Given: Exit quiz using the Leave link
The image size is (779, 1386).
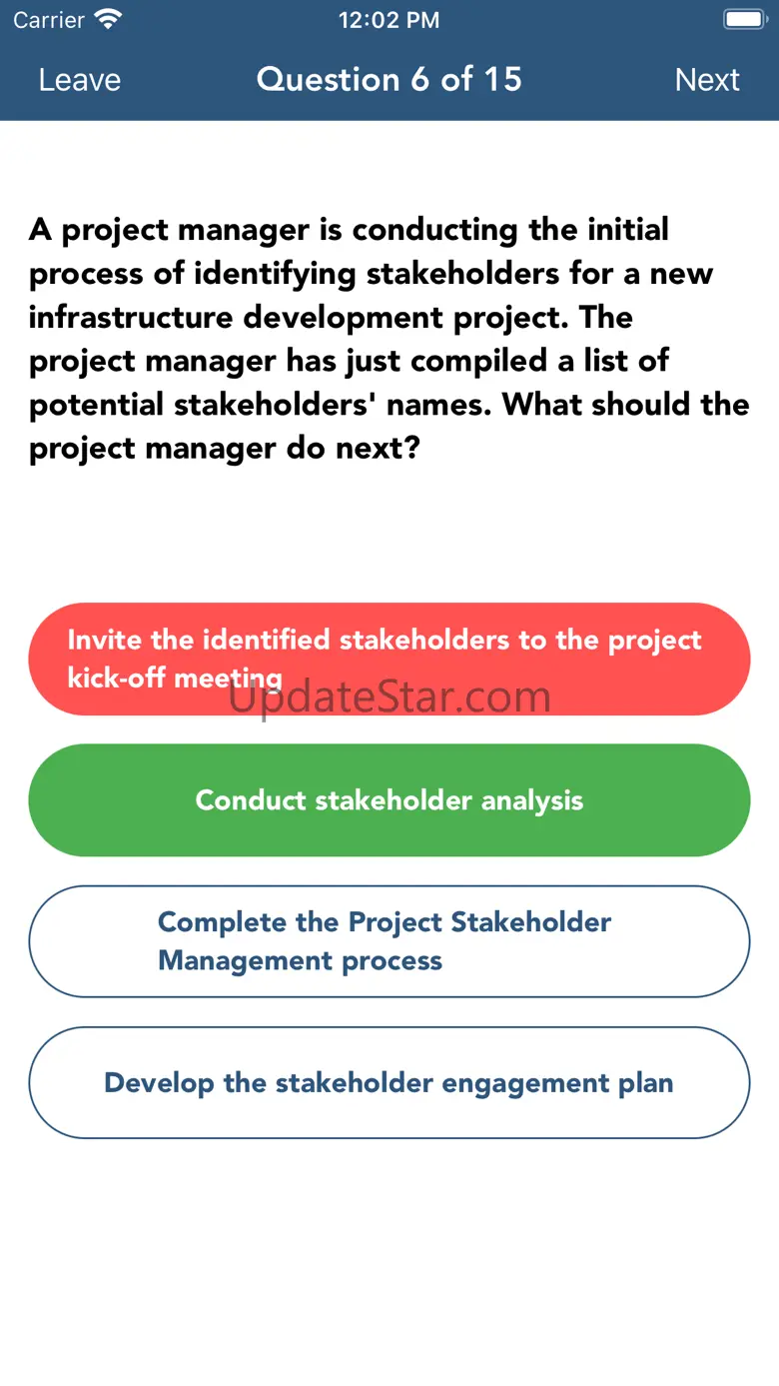Looking at the screenshot, I should (x=80, y=80).
